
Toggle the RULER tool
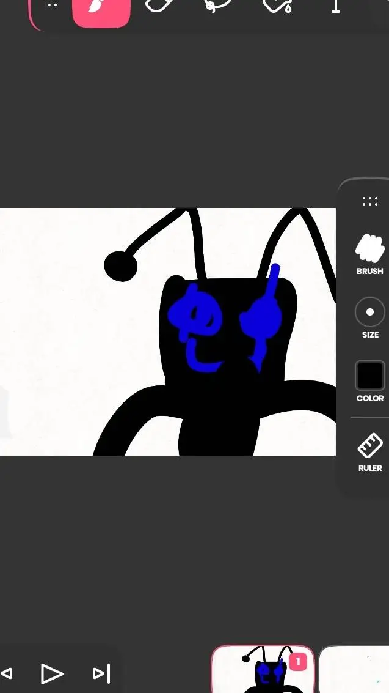369,447
